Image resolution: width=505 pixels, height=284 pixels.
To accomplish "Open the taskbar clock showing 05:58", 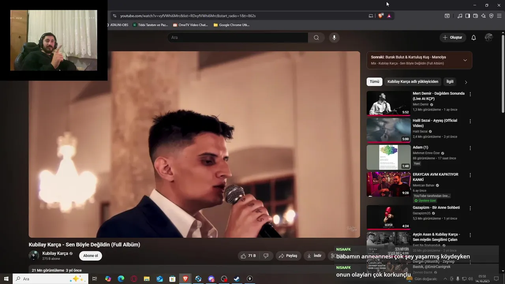I will [482, 279].
